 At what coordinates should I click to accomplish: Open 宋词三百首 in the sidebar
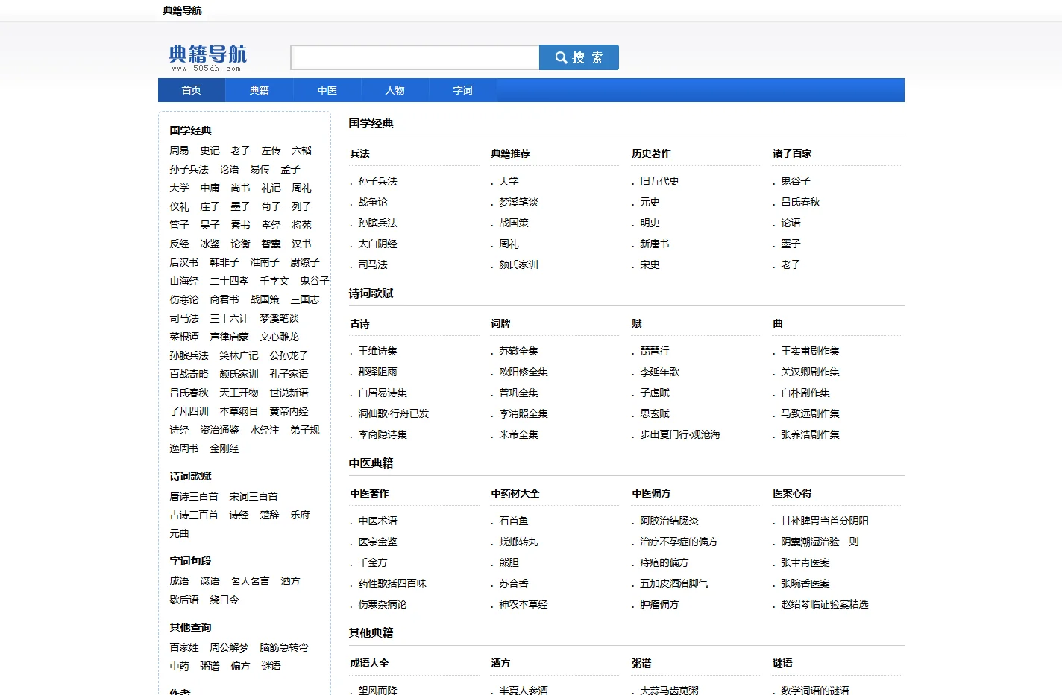254,496
